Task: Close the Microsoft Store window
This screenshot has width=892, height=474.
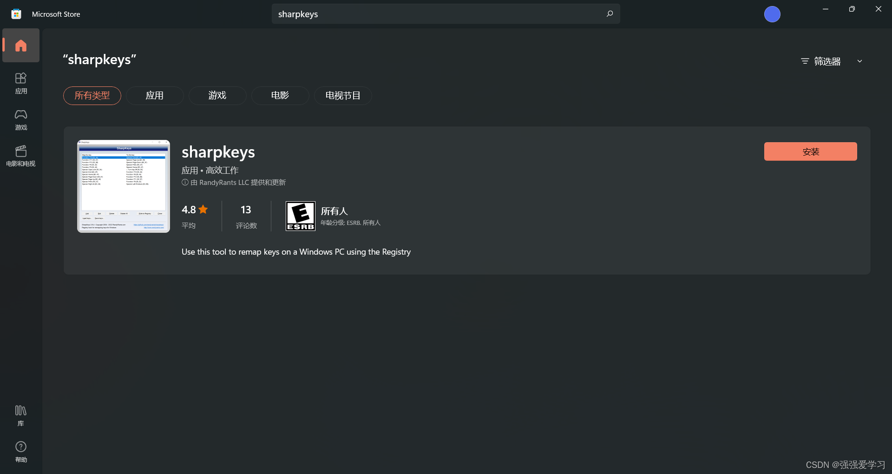Action: tap(878, 9)
